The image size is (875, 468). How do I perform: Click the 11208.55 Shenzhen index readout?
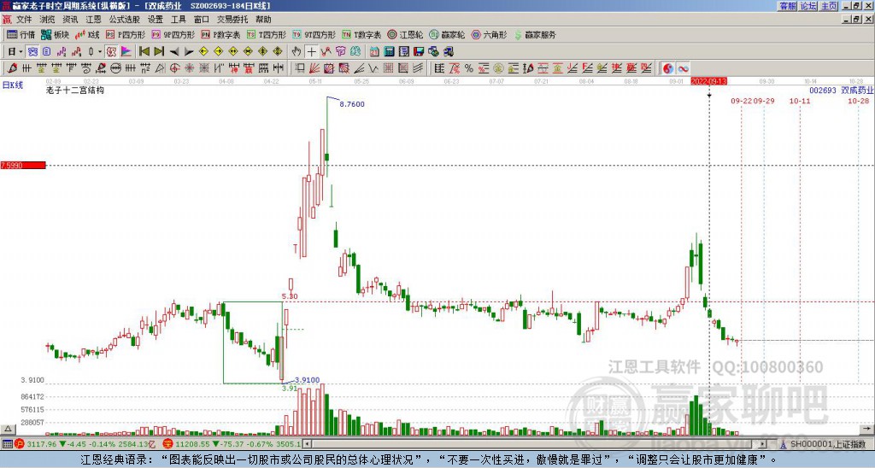tap(193, 444)
